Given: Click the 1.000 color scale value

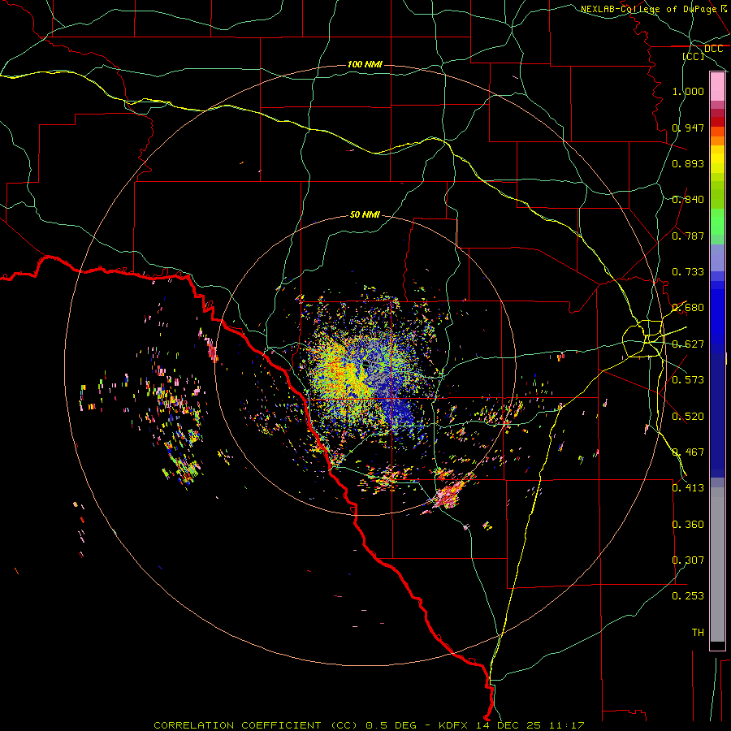Looking at the screenshot, I should click(688, 91).
